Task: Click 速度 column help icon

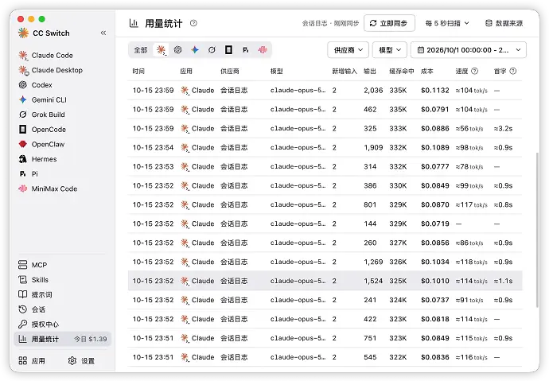Action: coord(474,71)
